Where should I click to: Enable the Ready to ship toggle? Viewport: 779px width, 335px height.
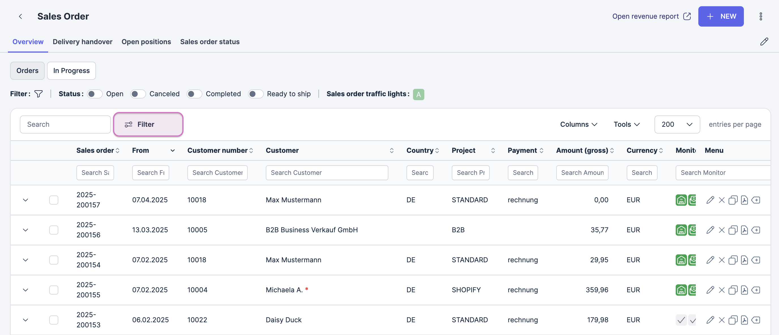coord(256,94)
